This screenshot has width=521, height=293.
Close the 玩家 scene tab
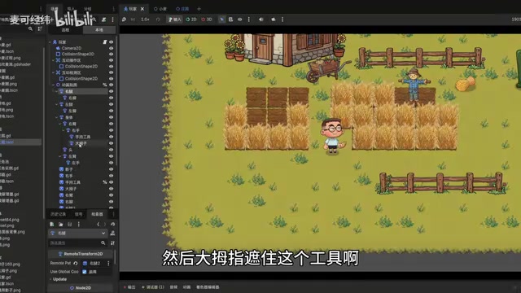click(142, 9)
